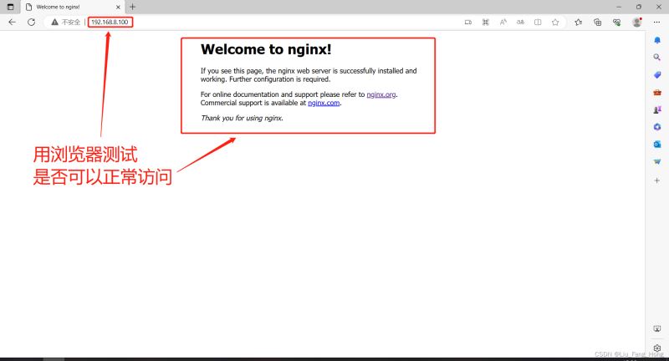Screen dimensions: 669x361
Task: Go back to the previous page
Action: tap(12, 23)
